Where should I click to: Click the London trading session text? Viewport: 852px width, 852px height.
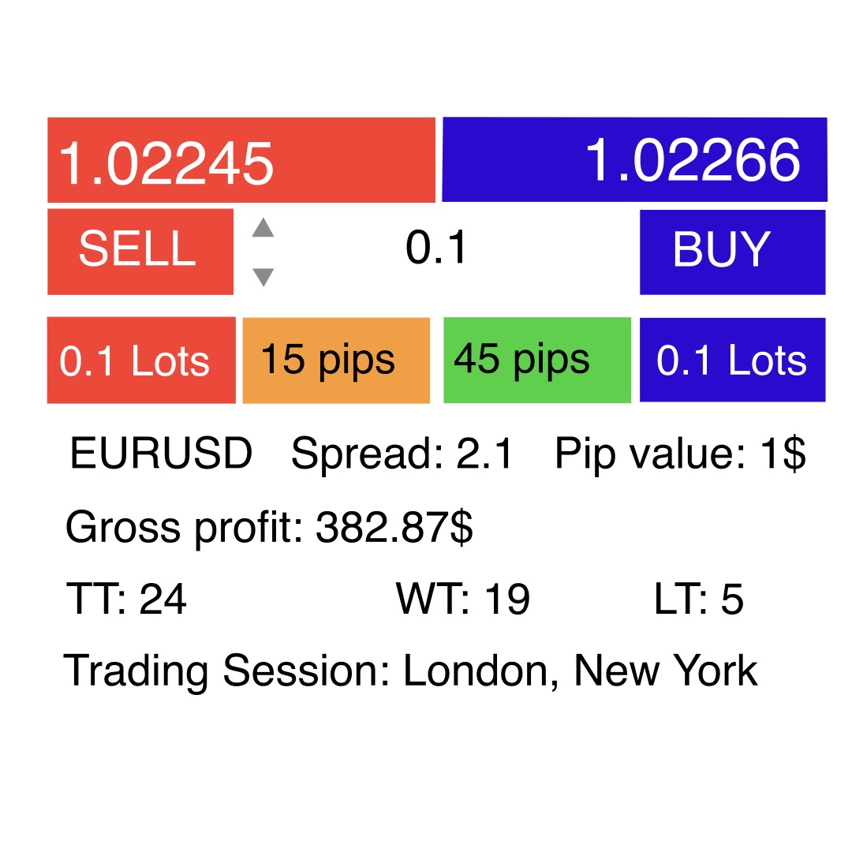tap(475, 671)
